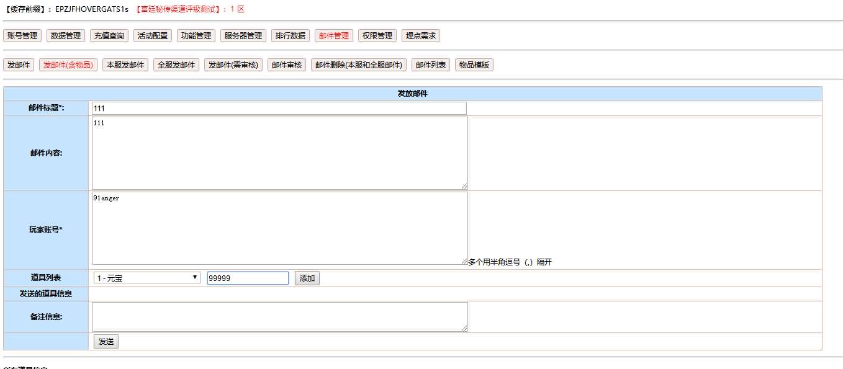This screenshot has height=369, width=843.
Task: Click the 备注信息 text area
Action: coord(279,317)
